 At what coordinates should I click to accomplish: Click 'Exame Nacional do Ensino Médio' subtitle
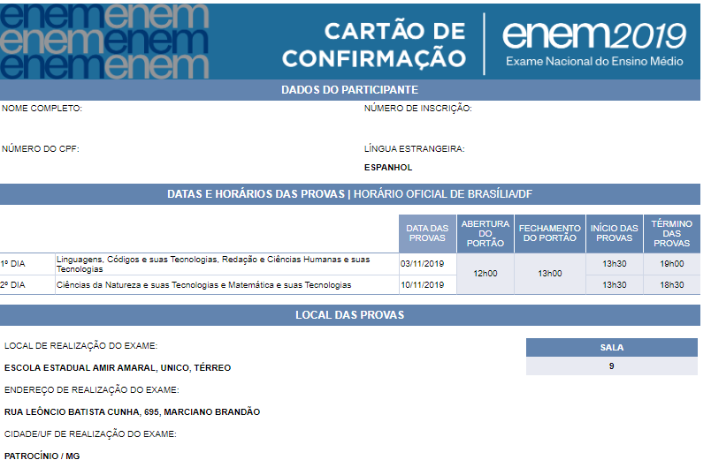click(594, 61)
